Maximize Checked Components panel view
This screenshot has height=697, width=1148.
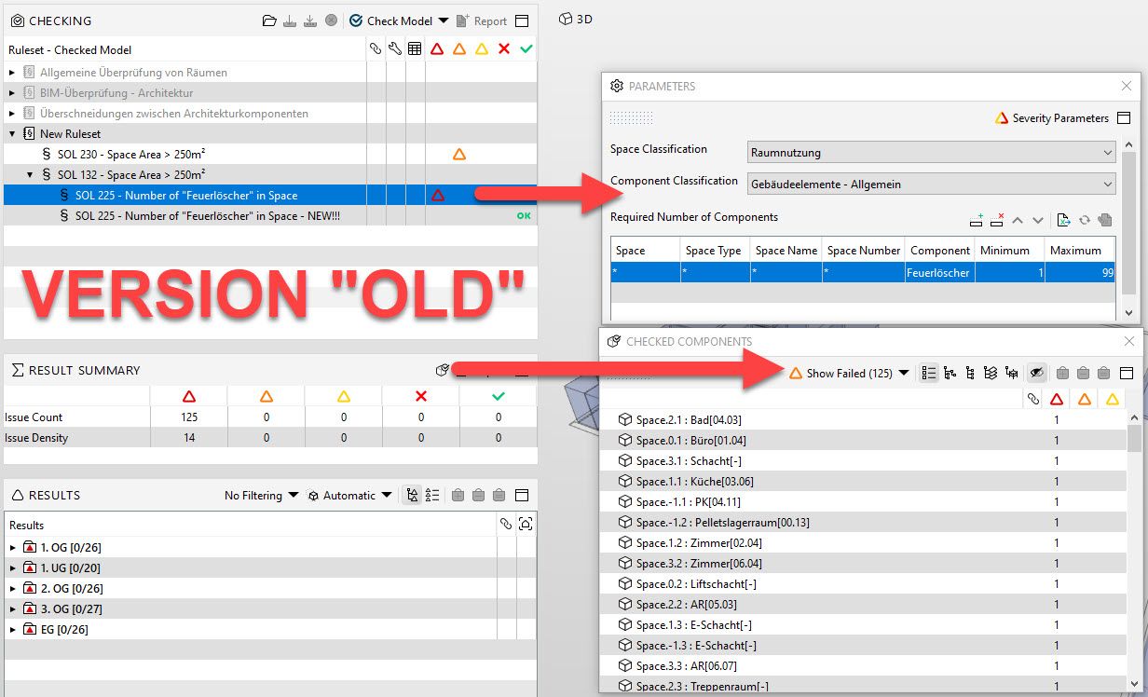click(x=1126, y=373)
